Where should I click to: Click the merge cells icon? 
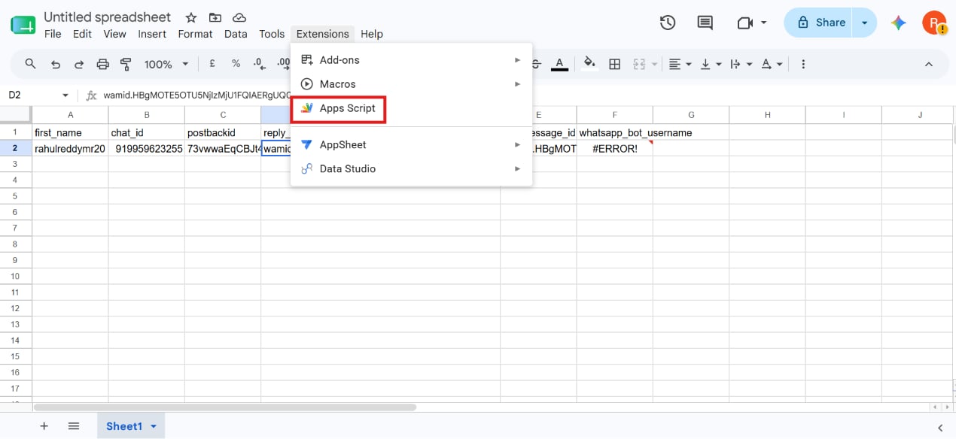pos(640,64)
